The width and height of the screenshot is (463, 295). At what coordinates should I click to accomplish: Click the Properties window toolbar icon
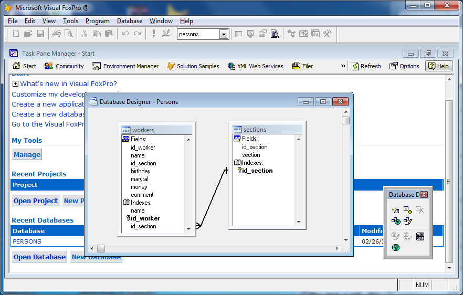click(262, 34)
